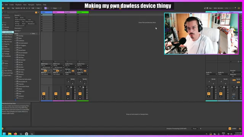Open the Major scale dropdown
This screenshot has height=137, width=244.
click(57, 8)
